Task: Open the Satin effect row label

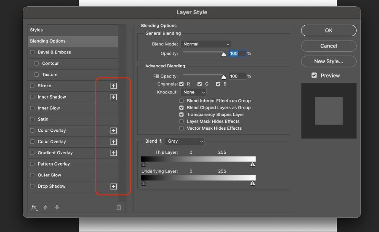Action: click(43, 119)
